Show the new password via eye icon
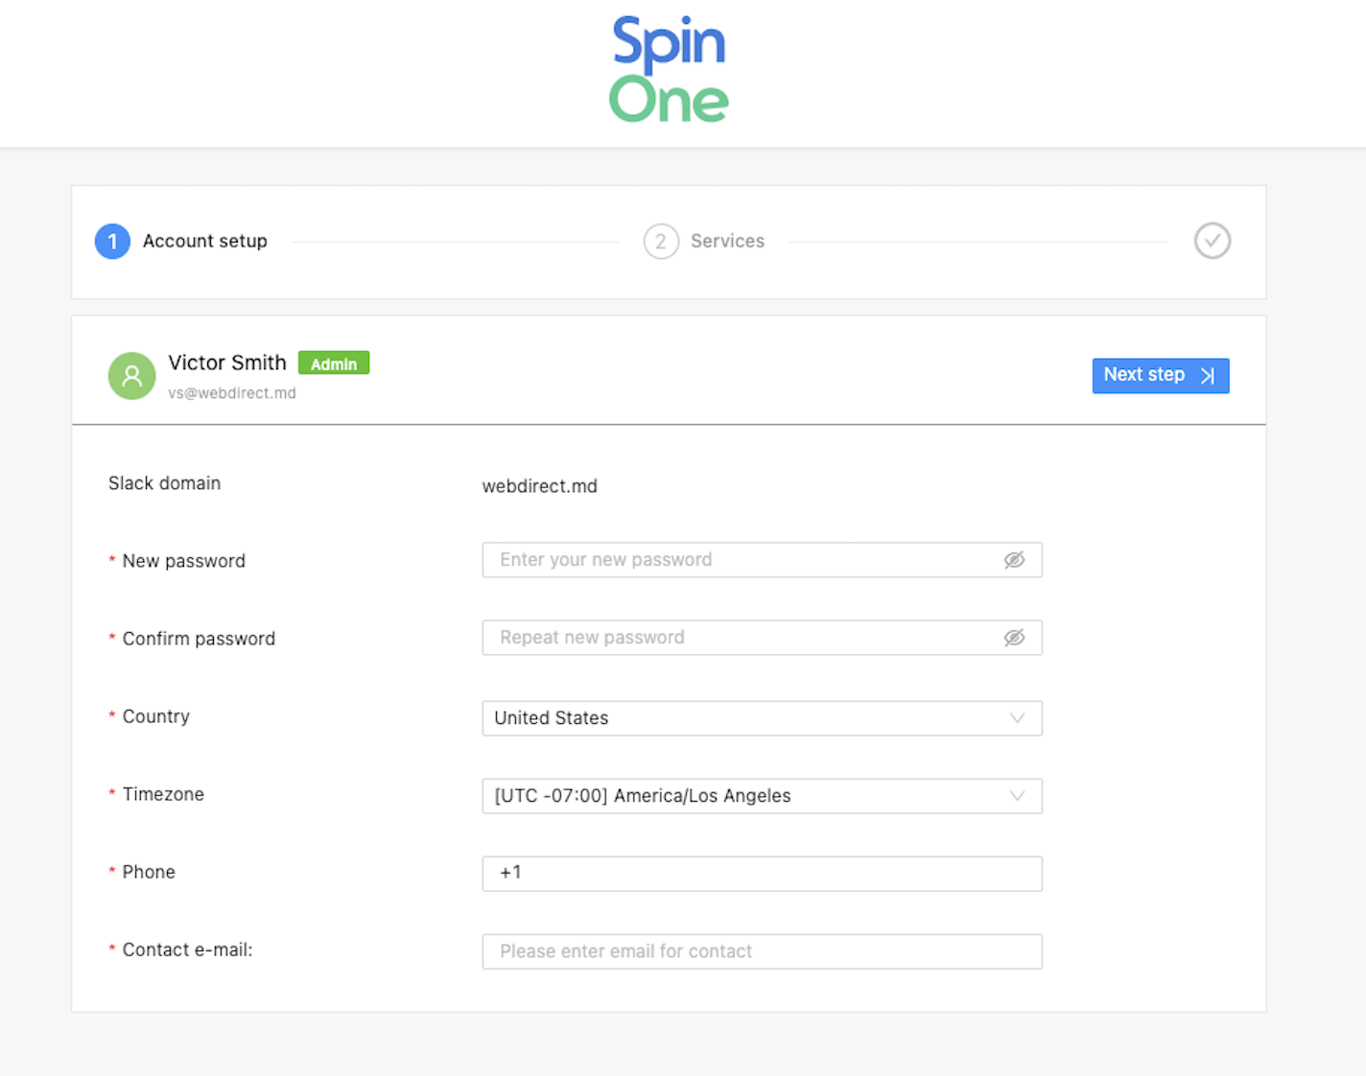Image resolution: width=1366 pixels, height=1076 pixels. (1014, 560)
